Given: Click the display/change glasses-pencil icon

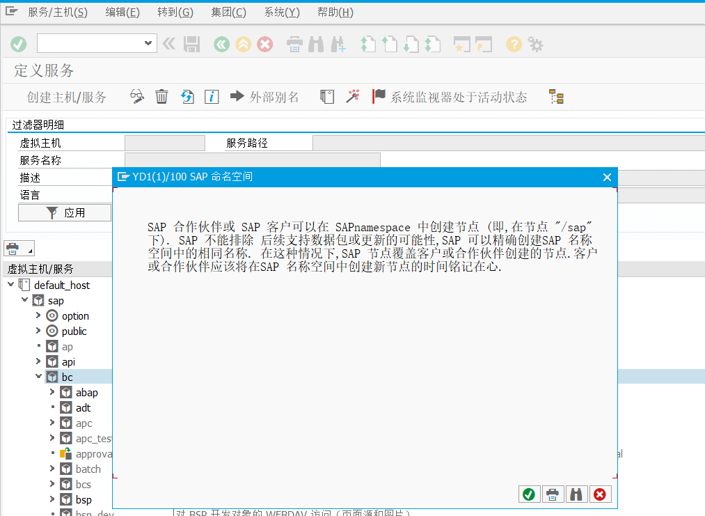Looking at the screenshot, I should click(137, 96).
